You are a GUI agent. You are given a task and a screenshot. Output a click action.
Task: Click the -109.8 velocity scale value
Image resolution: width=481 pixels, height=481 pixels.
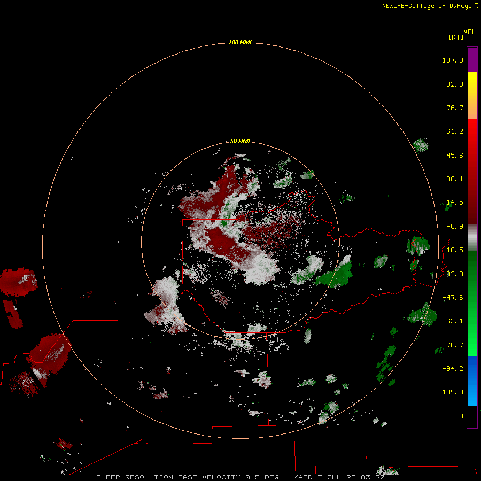(451, 392)
